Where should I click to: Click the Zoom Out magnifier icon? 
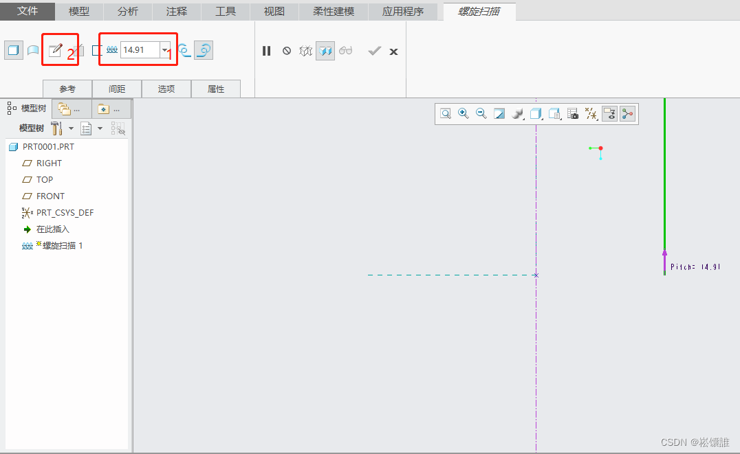tap(481, 114)
